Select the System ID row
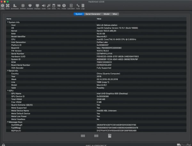Viewport: 192px width, 146px height. tap(96, 59)
